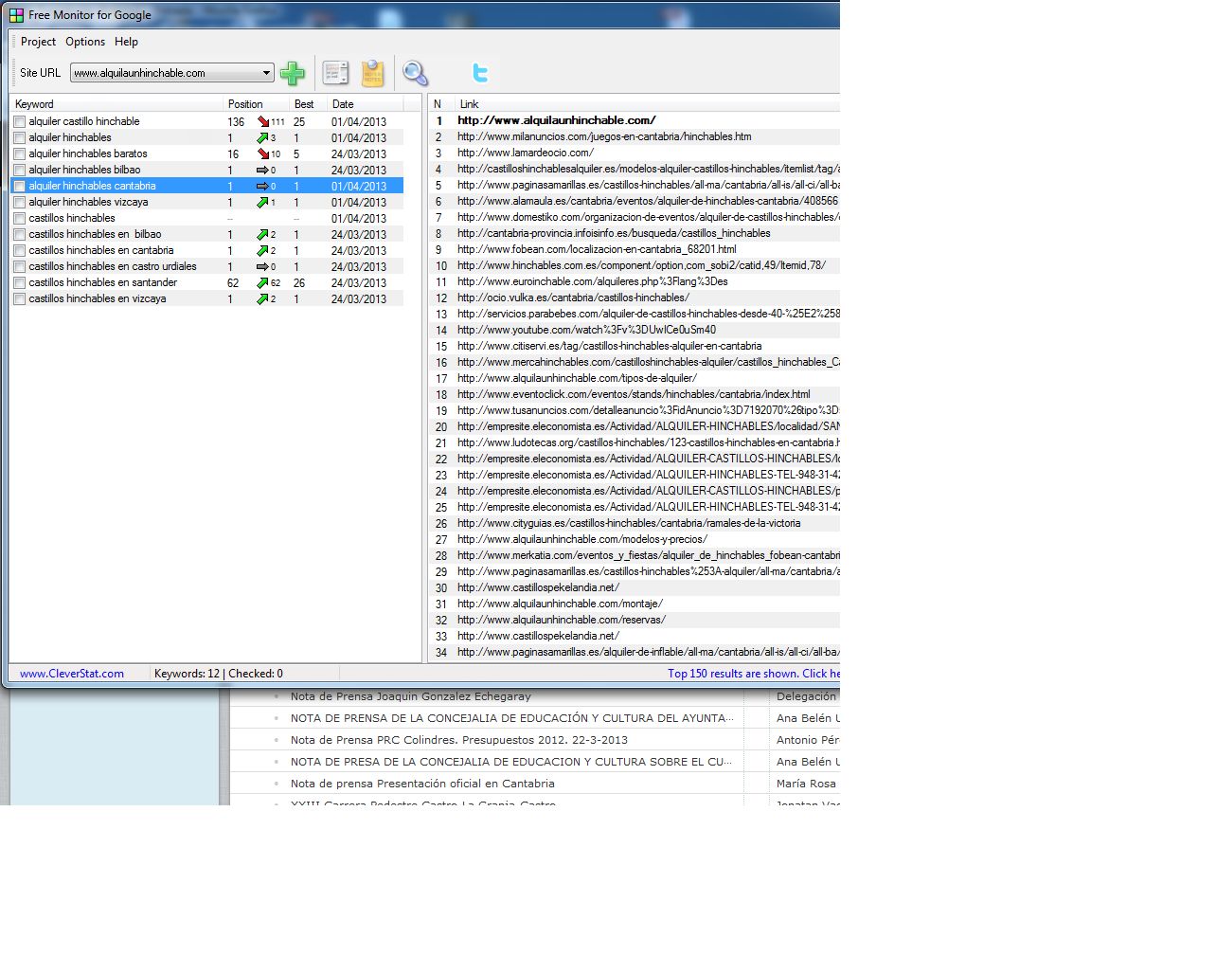Screen dimensions: 1216x974
Task: Click the green plus add site icon
Action: (x=293, y=73)
